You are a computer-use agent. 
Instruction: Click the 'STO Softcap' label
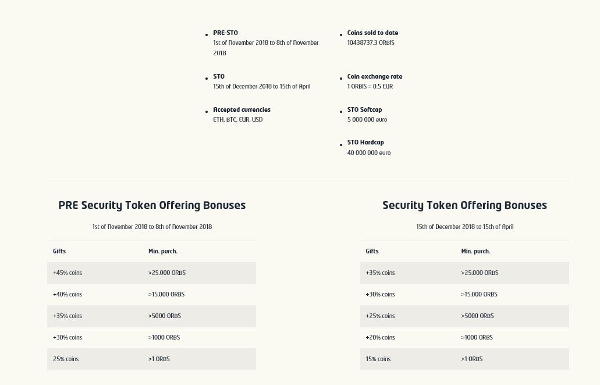[364, 110]
